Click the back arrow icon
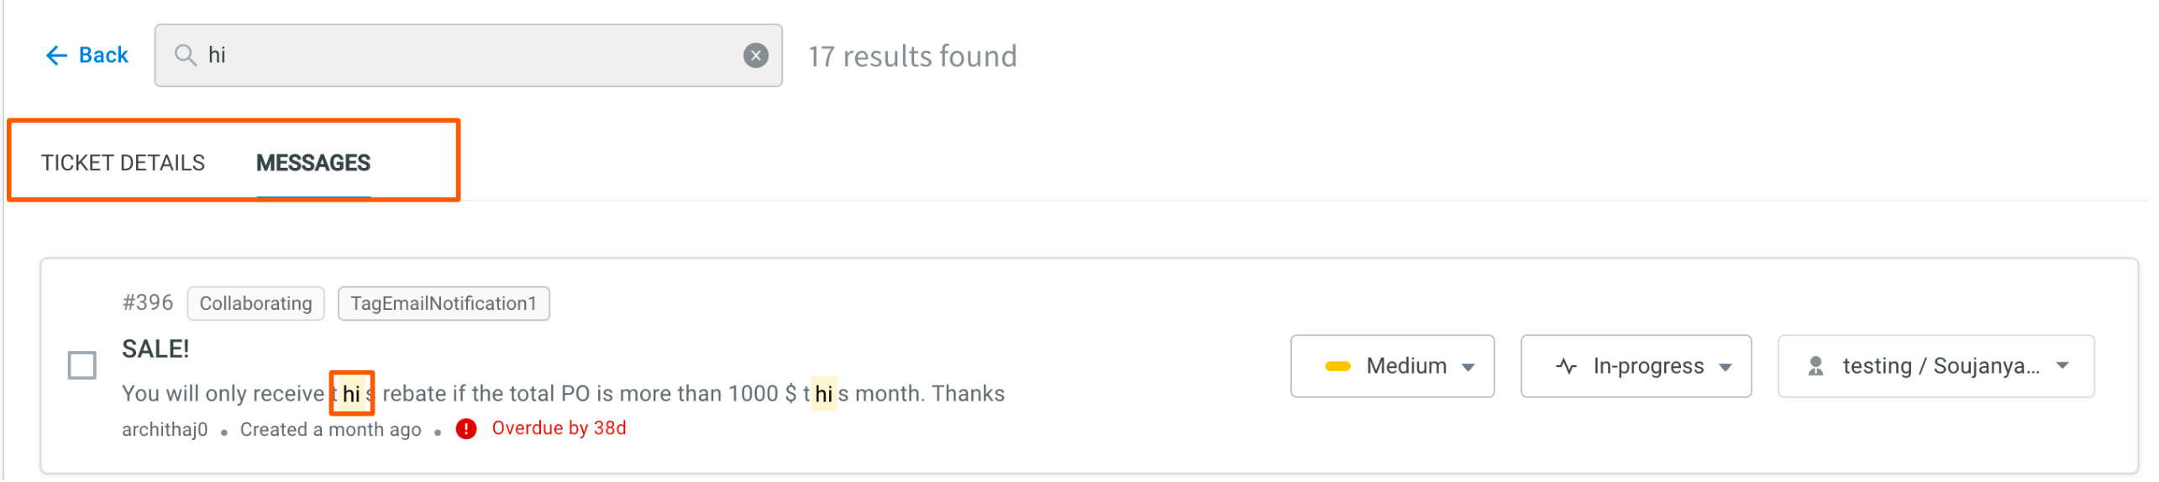Screen dimensions: 2159x482 tap(55, 55)
